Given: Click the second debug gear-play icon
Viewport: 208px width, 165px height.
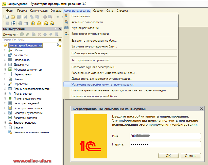Looking at the screenshot, I should 52,24.
